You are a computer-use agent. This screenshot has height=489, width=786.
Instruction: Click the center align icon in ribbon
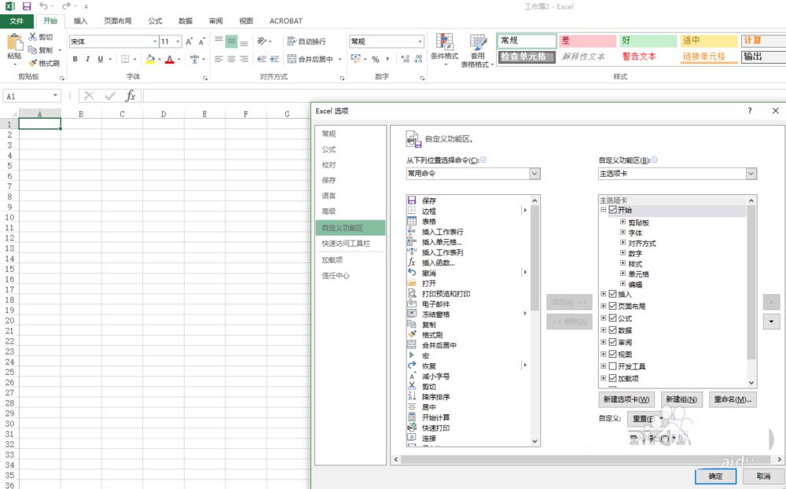[231, 59]
